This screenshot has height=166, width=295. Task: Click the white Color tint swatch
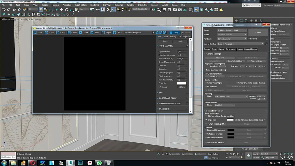pyautogui.click(x=181, y=83)
